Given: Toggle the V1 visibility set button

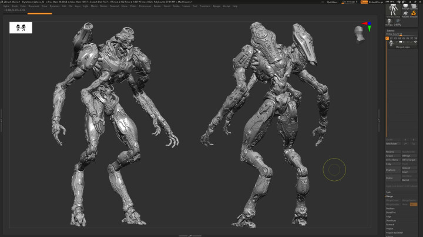Looking at the screenshot, I should 388,37.
